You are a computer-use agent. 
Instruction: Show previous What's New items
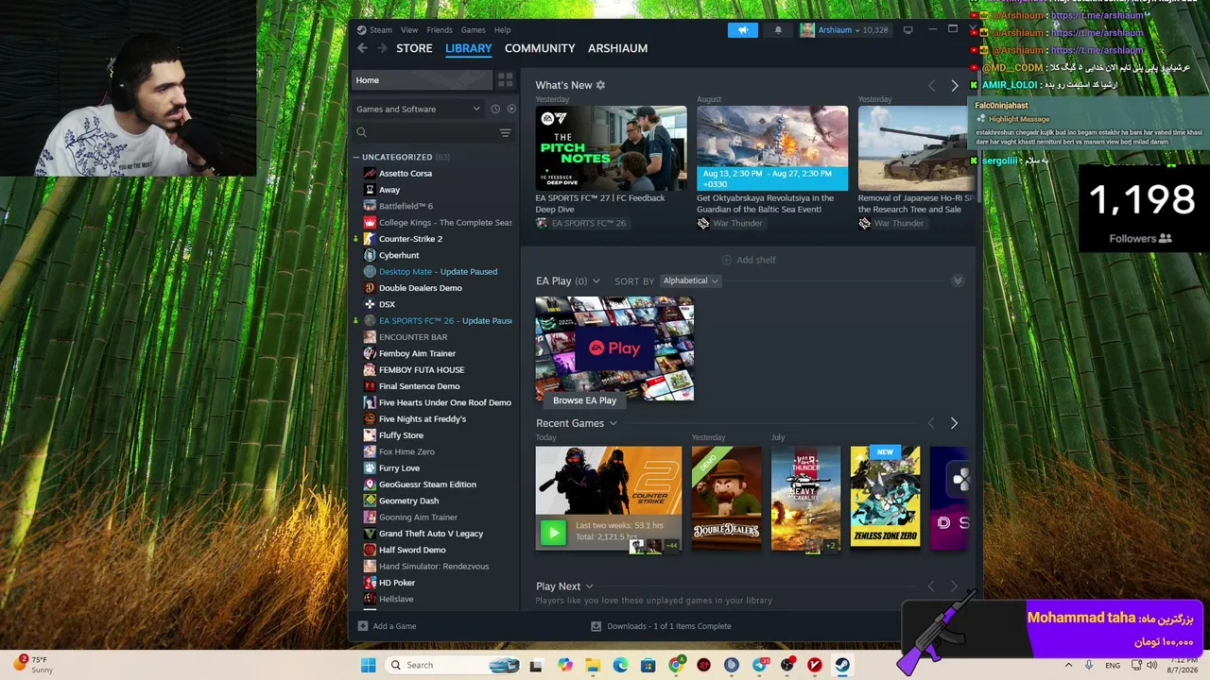click(x=931, y=86)
